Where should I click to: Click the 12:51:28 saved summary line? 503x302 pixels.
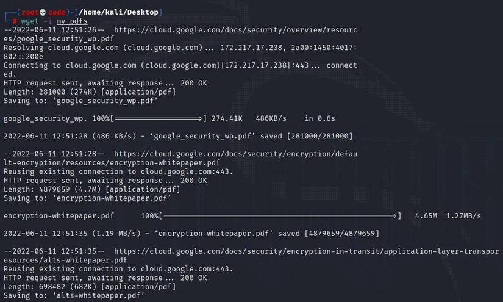(x=178, y=136)
